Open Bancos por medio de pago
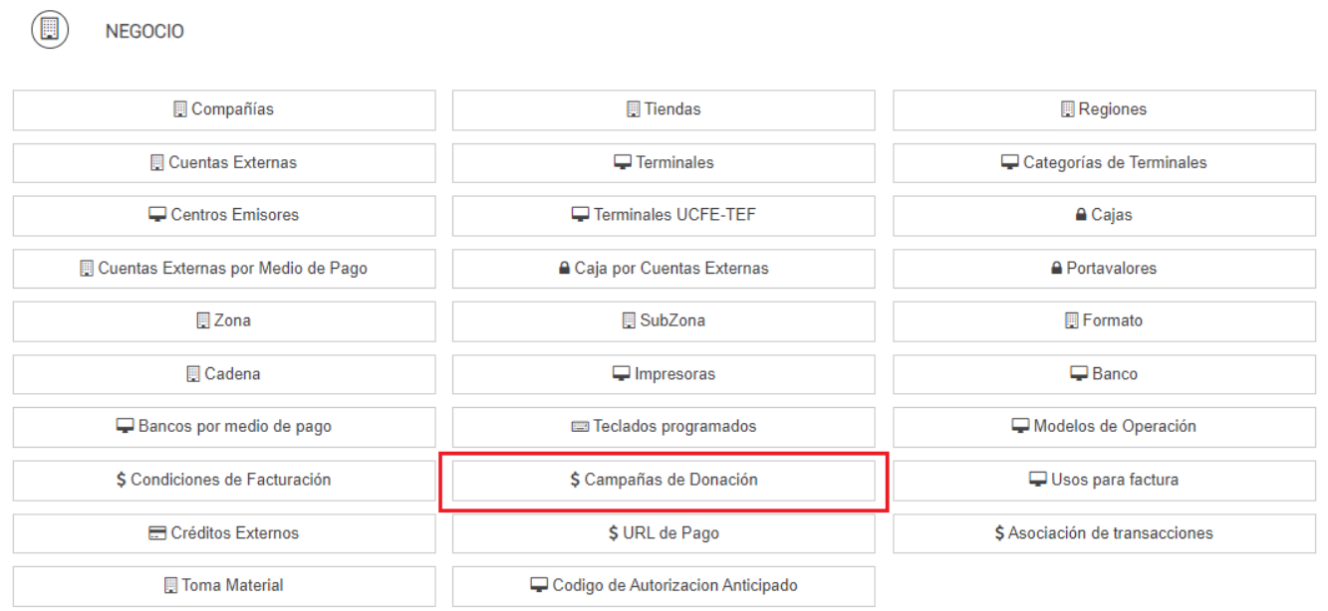Image resolution: width=1328 pixels, height=611 pixels. [223, 427]
